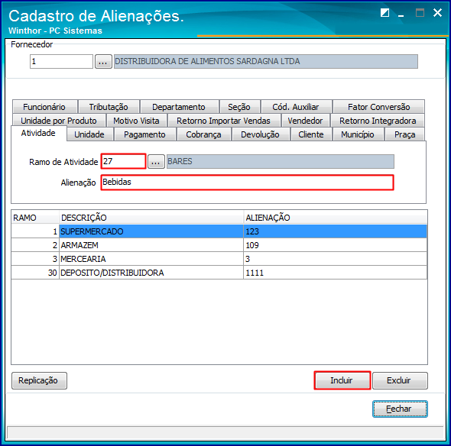Sort by the ALIENAÇÃO column header

(335, 218)
